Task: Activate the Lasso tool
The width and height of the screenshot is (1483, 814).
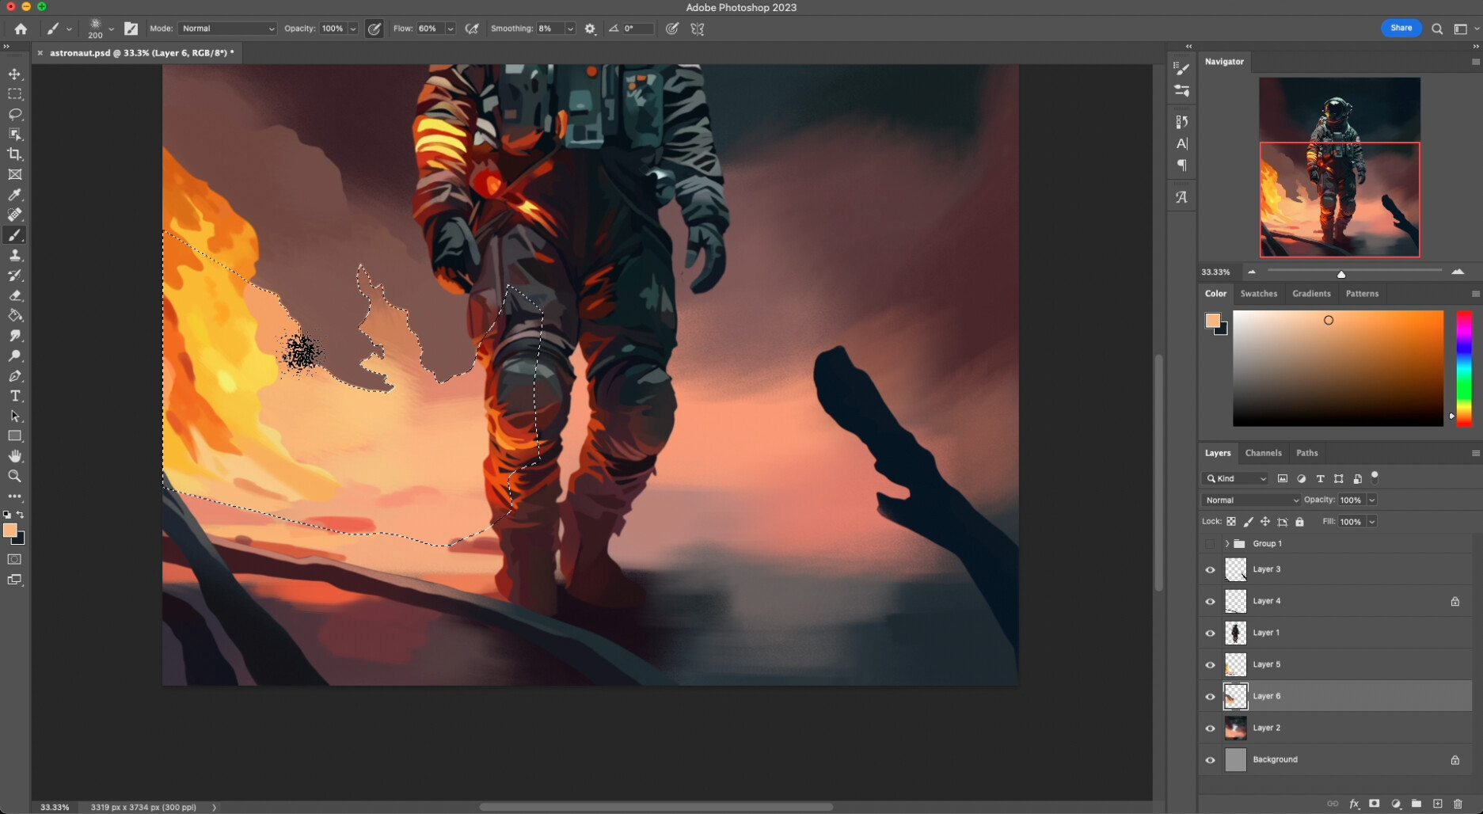Action: coord(14,114)
